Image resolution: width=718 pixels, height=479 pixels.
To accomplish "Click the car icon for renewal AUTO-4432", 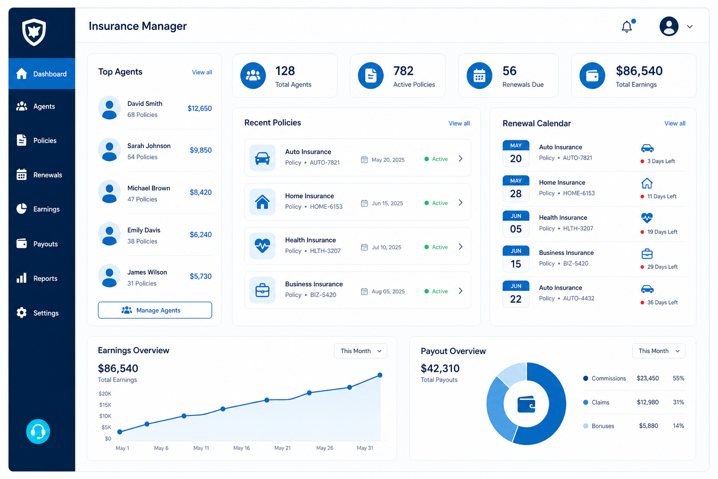I will tap(647, 289).
